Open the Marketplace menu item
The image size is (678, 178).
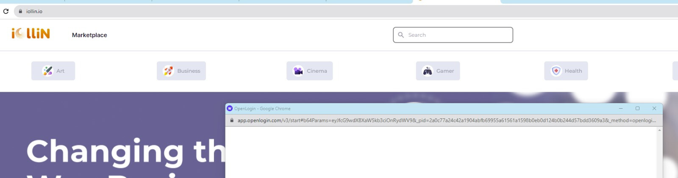click(89, 35)
